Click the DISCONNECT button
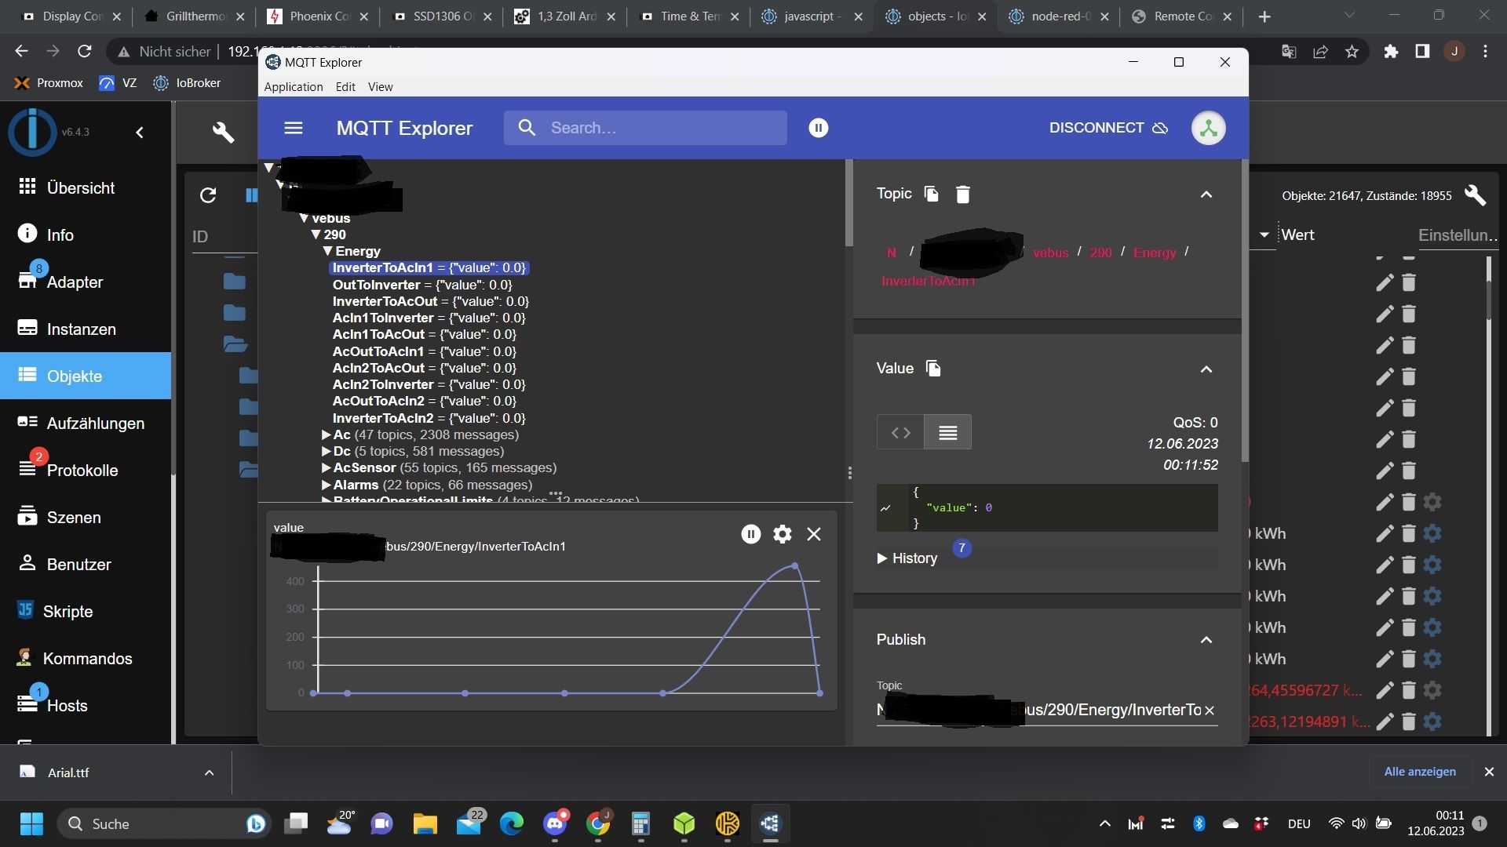This screenshot has width=1507, height=847. [x=1108, y=128]
